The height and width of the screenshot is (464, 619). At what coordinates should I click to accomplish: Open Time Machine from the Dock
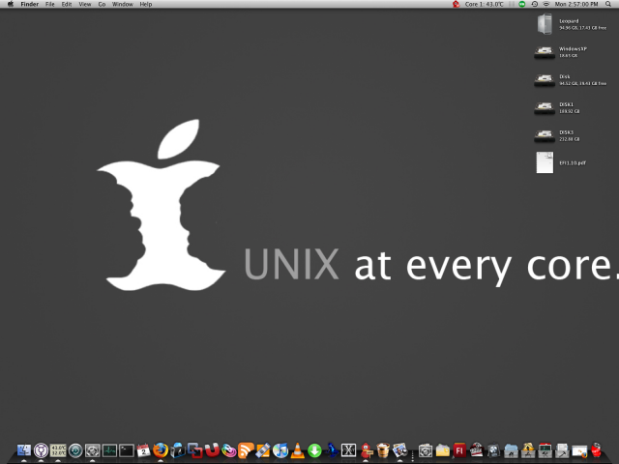[75, 450]
